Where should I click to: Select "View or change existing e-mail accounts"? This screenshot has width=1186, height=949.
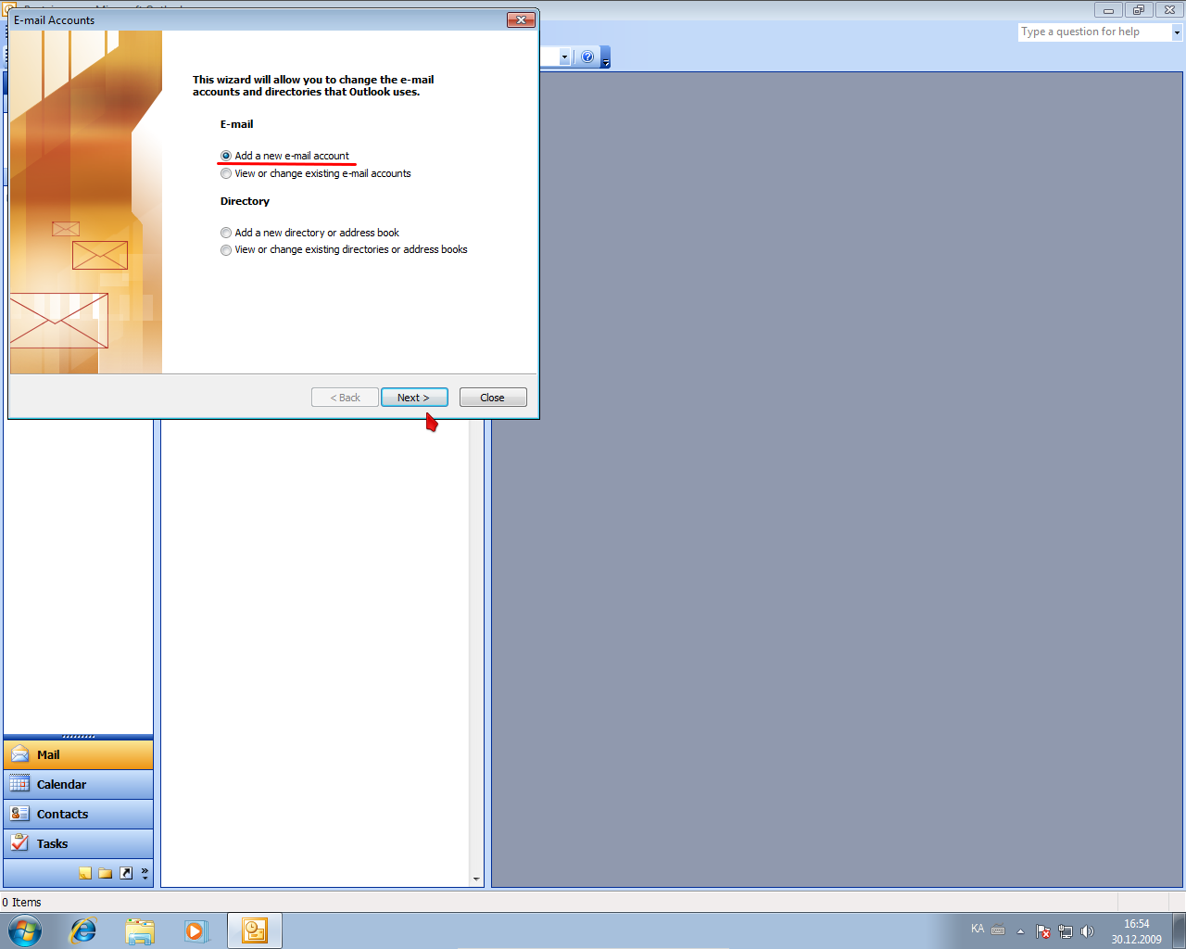tap(226, 173)
